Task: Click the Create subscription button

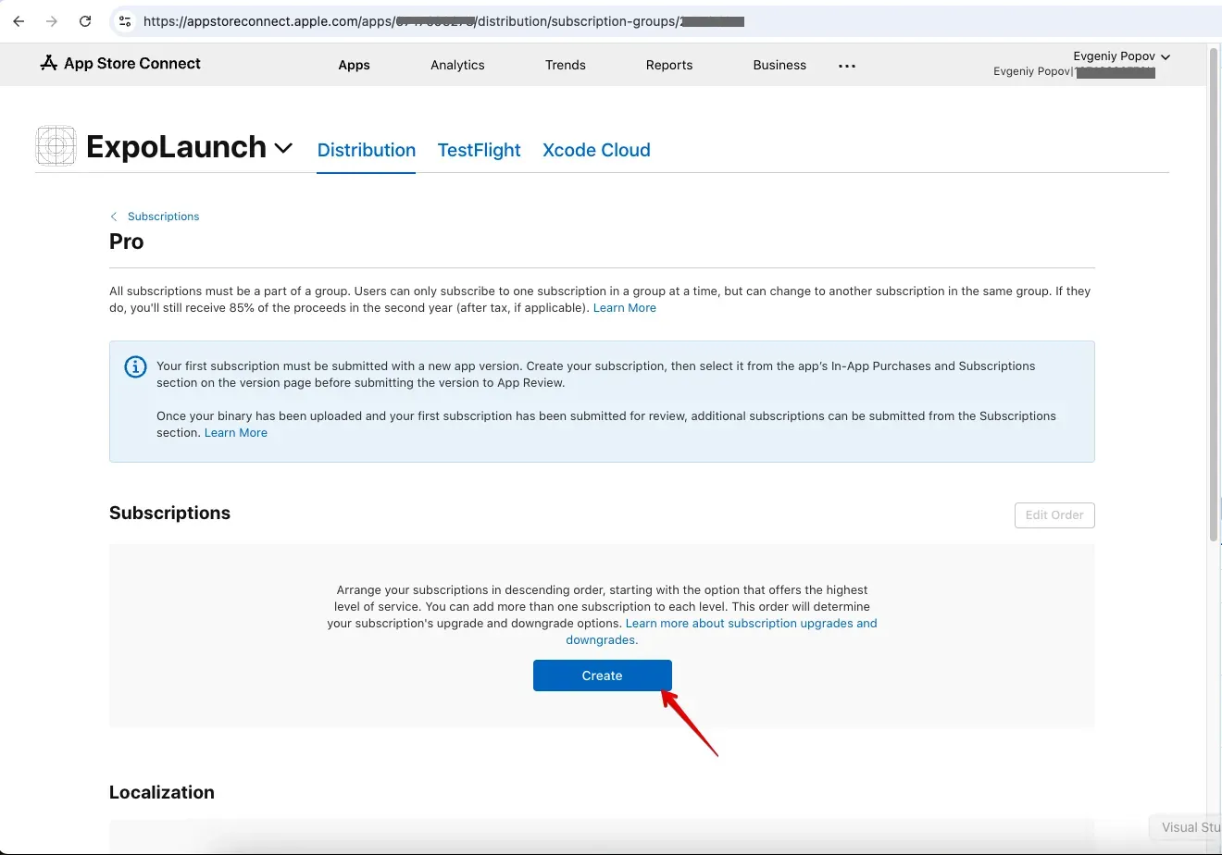Action: pos(603,675)
